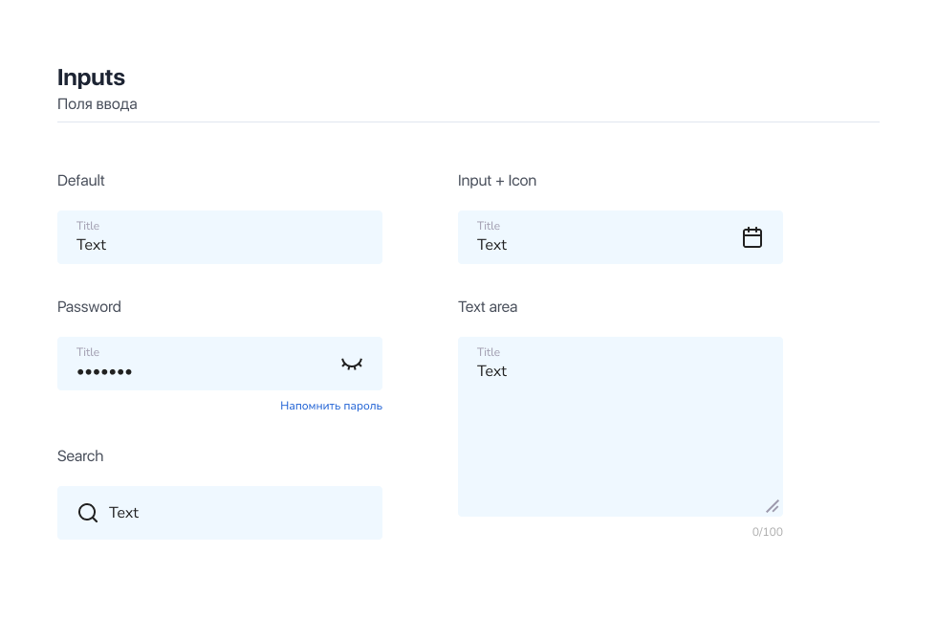Open the calendar icon date picker
The image size is (937, 620).
752,237
